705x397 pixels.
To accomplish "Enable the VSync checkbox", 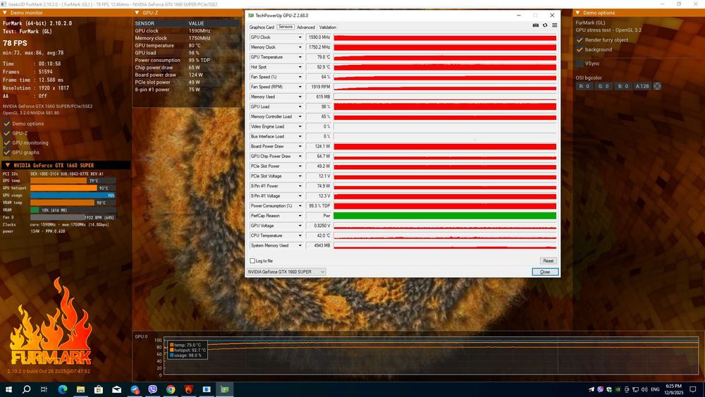I will (x=580, y=63).
